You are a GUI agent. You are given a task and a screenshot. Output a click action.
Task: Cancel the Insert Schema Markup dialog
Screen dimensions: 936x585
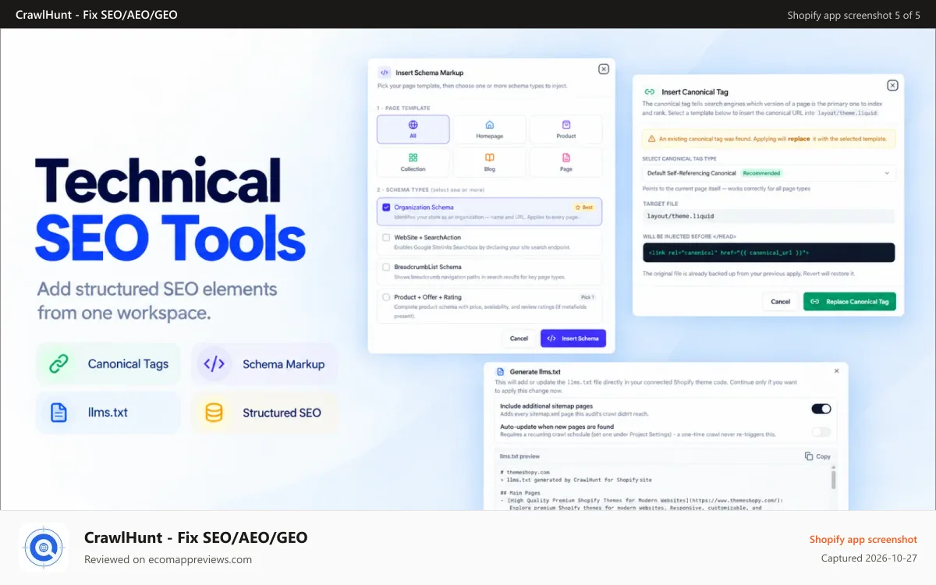519,339
